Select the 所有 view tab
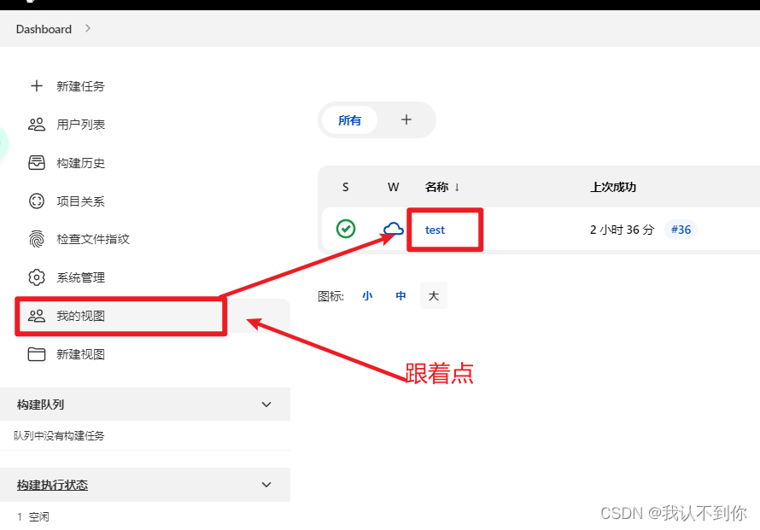The width and height of the screenshot is (760, 530). point(349,120)
